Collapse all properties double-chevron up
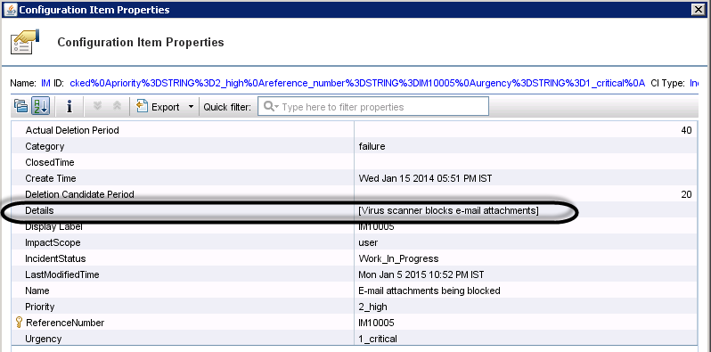Image resolution: width=711 pixels, height=352 pixels. pos(117,106)
